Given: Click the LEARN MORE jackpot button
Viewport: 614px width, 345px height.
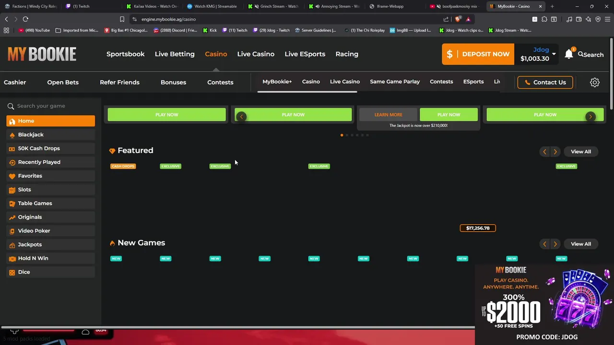Looking at the screenshot, I should pos(388,115).
